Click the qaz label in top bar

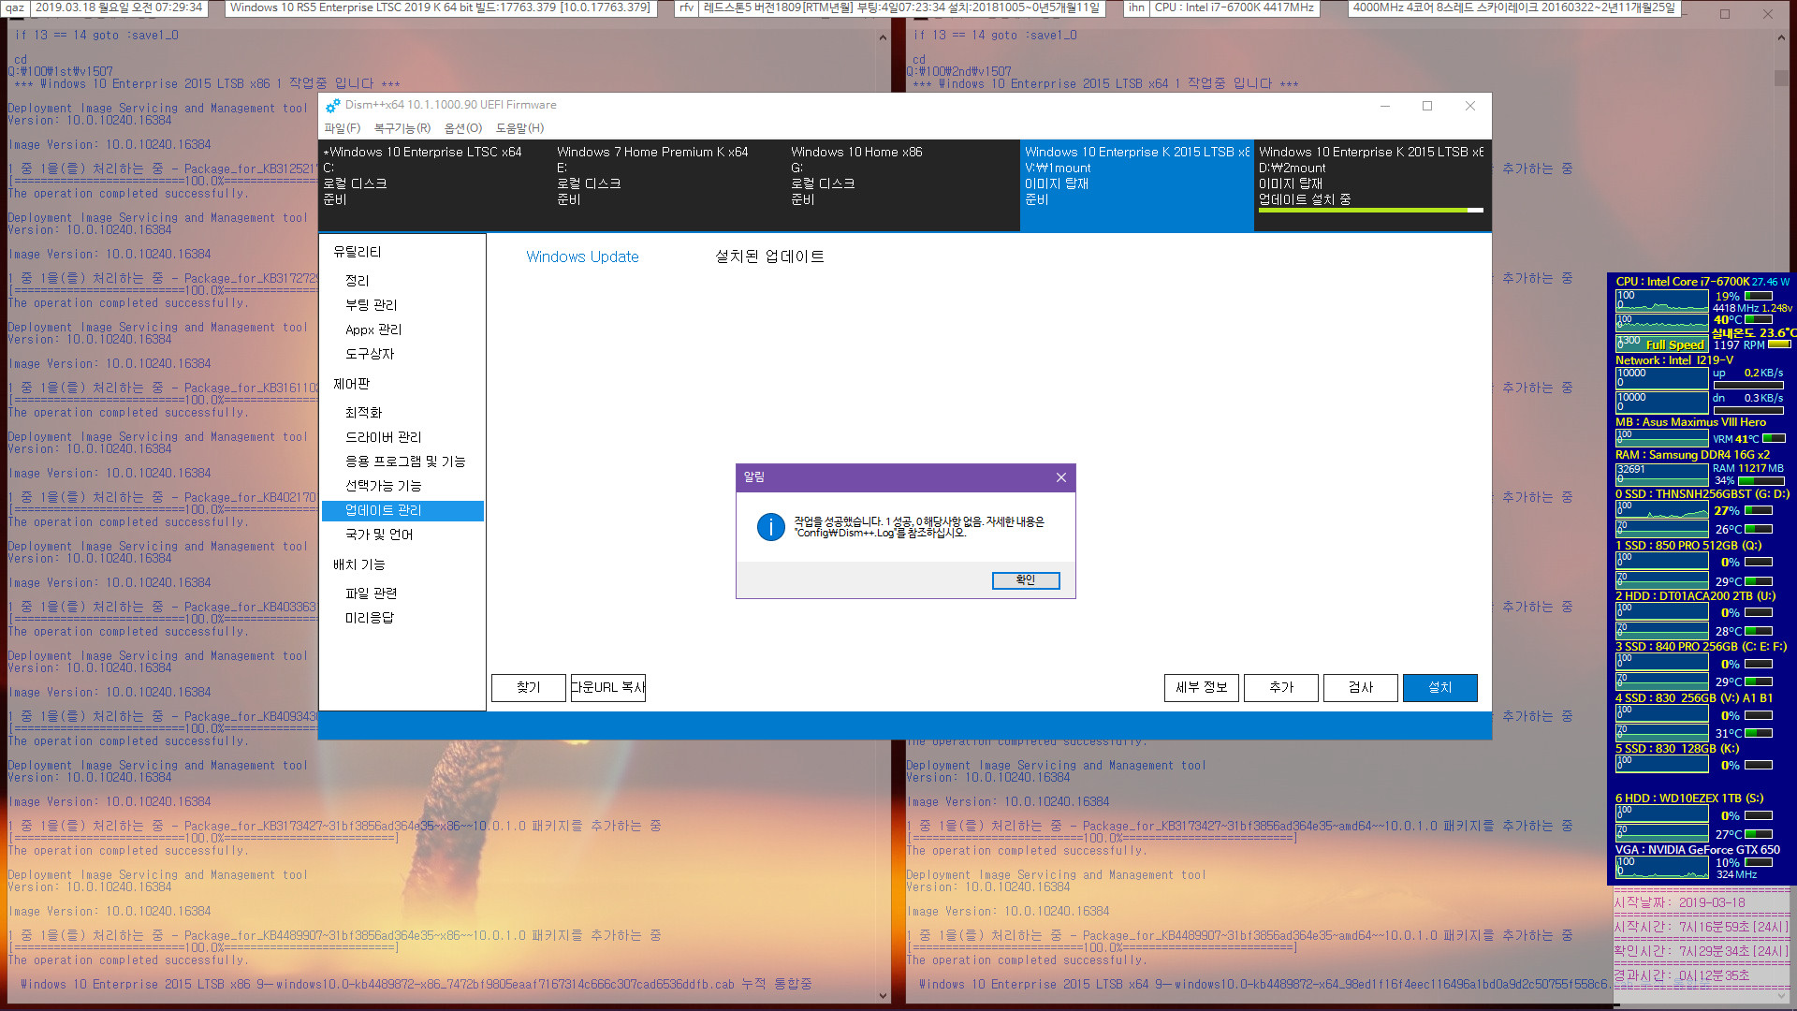point(15,7)
